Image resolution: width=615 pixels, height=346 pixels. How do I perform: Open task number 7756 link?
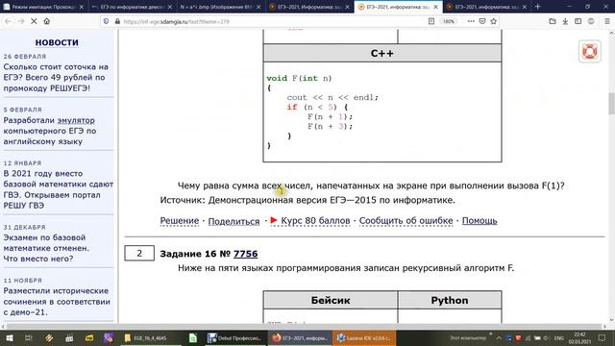(x=246, y=254)
